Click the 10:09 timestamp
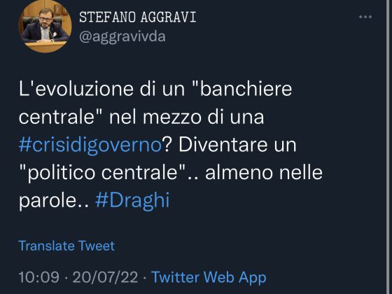Viewport: 392px width, 294px height. point(38,277)
